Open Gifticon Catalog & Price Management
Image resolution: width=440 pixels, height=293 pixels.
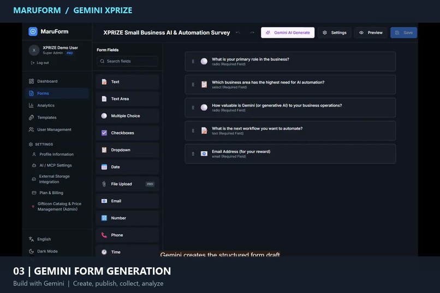tap(57, 207)
